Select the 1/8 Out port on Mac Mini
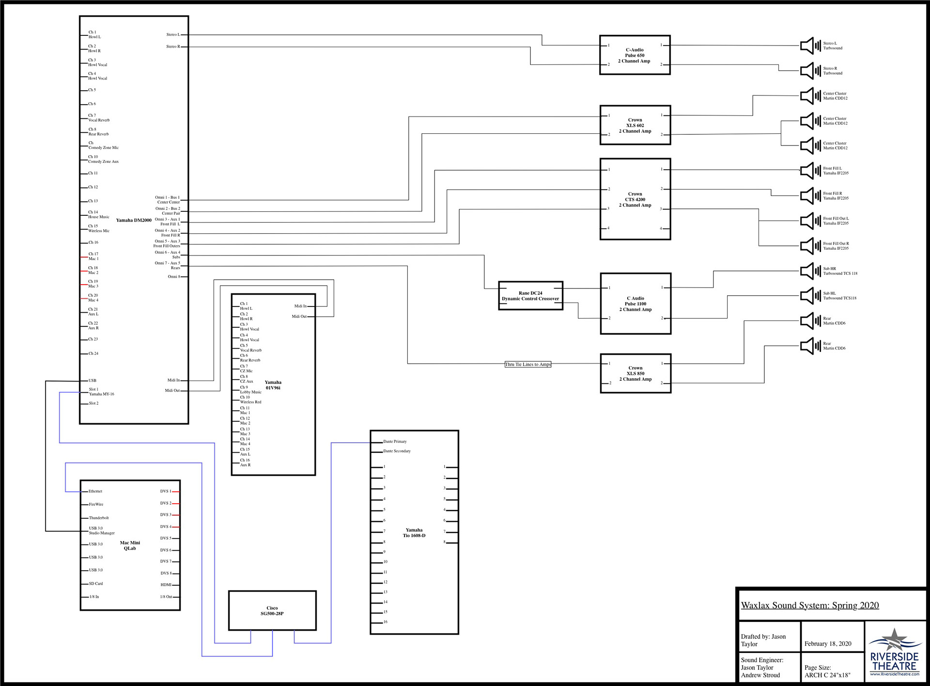The width and height of the screenshot is (930, 686). 166,597
